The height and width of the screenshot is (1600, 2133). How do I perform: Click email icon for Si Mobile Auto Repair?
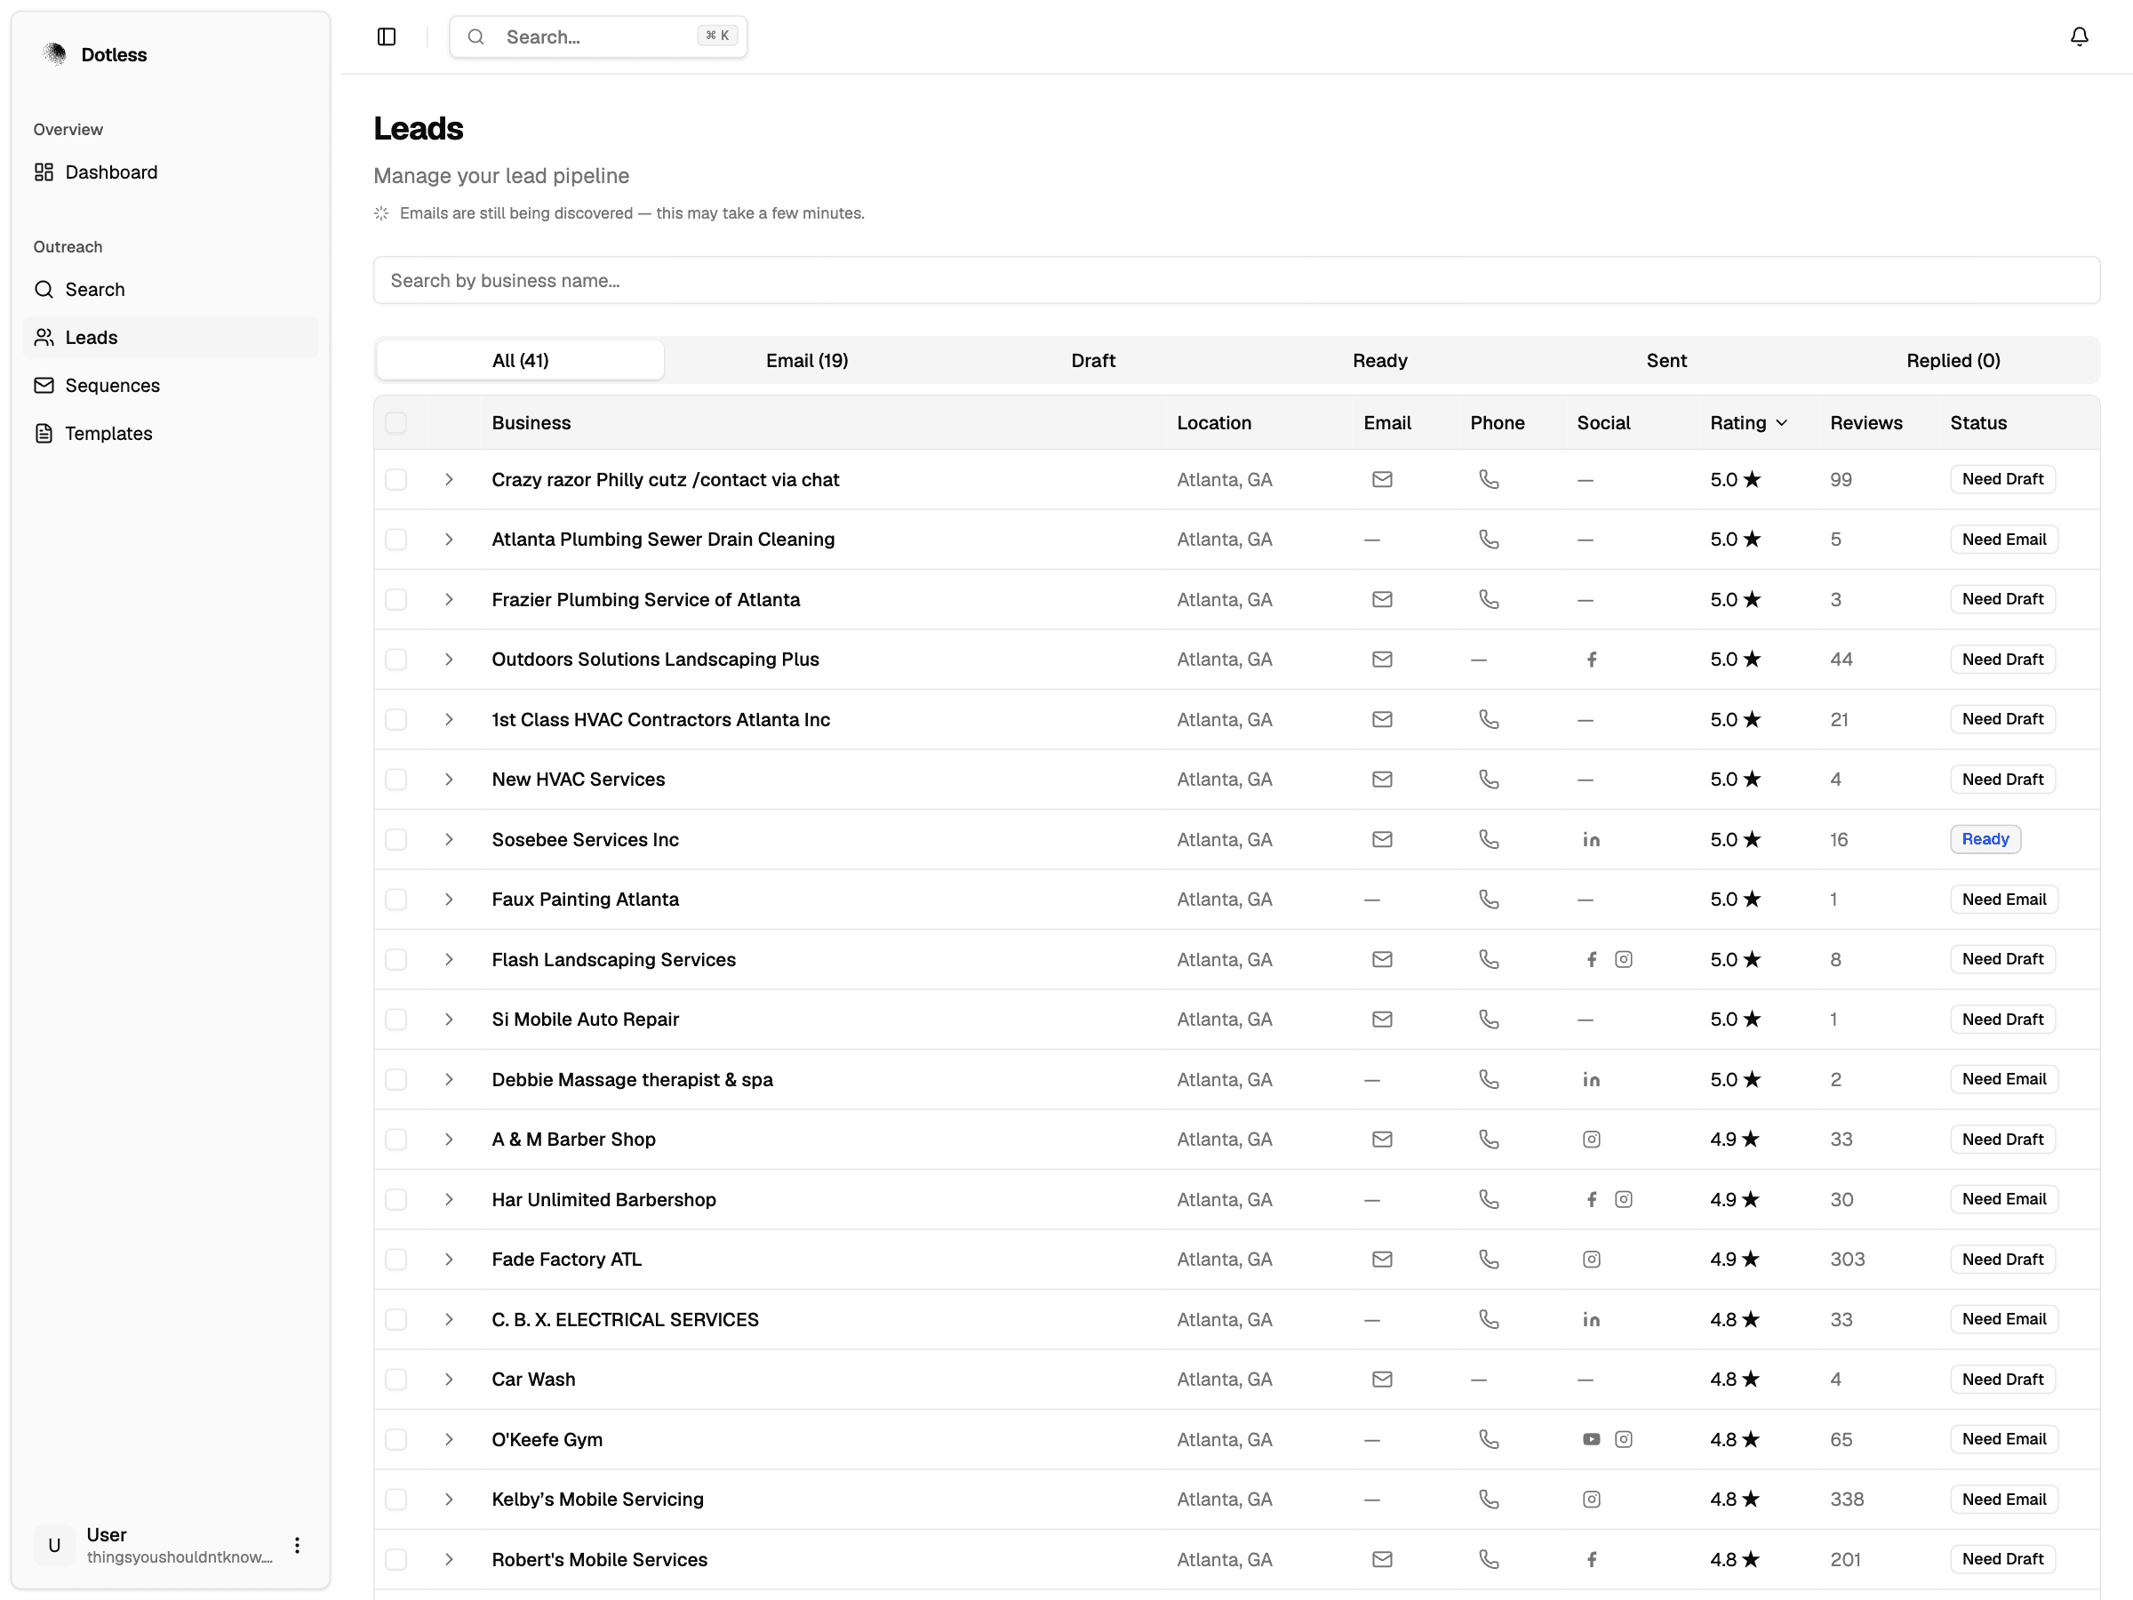(1382, 1020)
